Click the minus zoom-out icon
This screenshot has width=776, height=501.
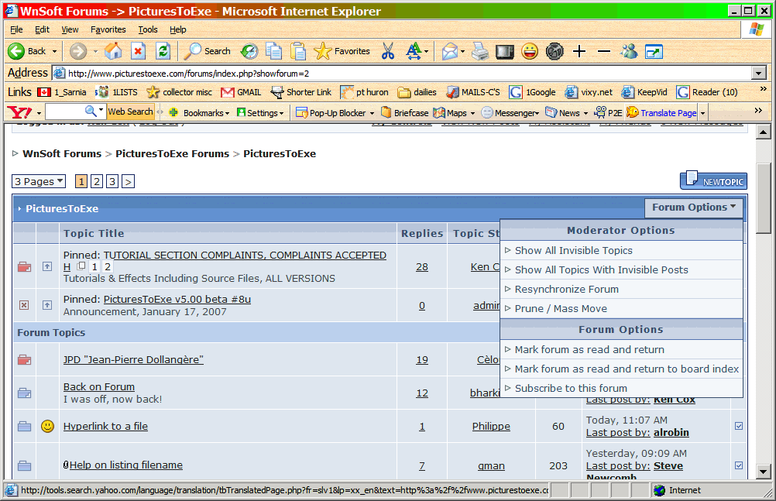coord(604,51)
